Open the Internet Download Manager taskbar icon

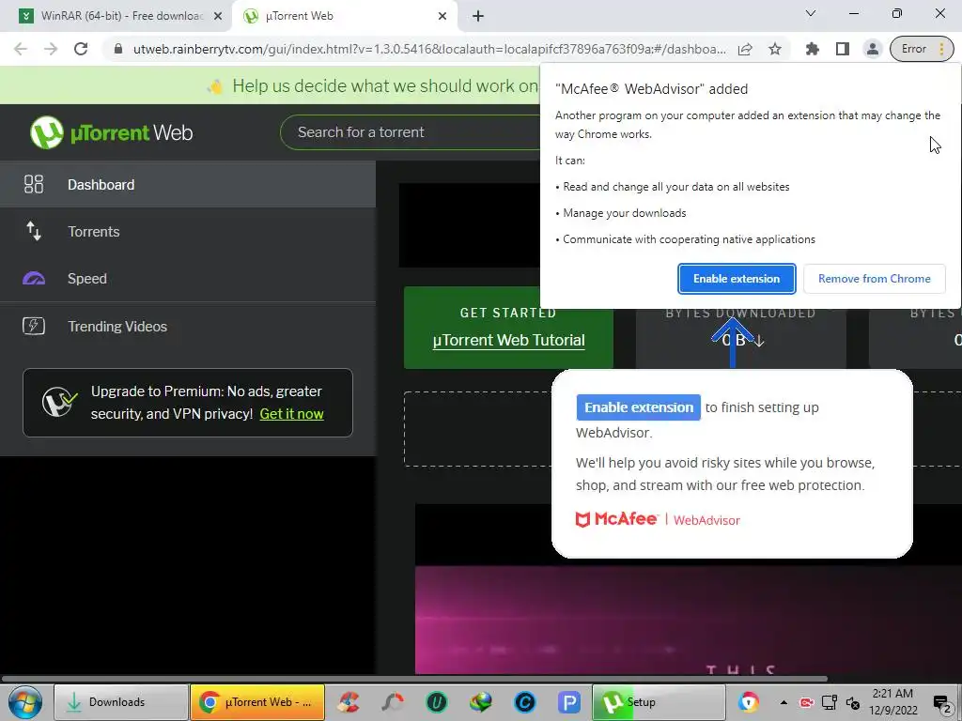[x=481, y=702]
